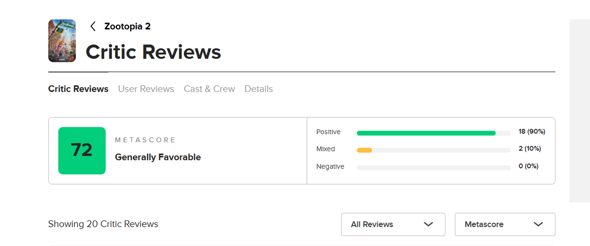Click the chevron in All Reviews dropdown
The height and width of the screenshot is (246, 590).
[428, 224]
